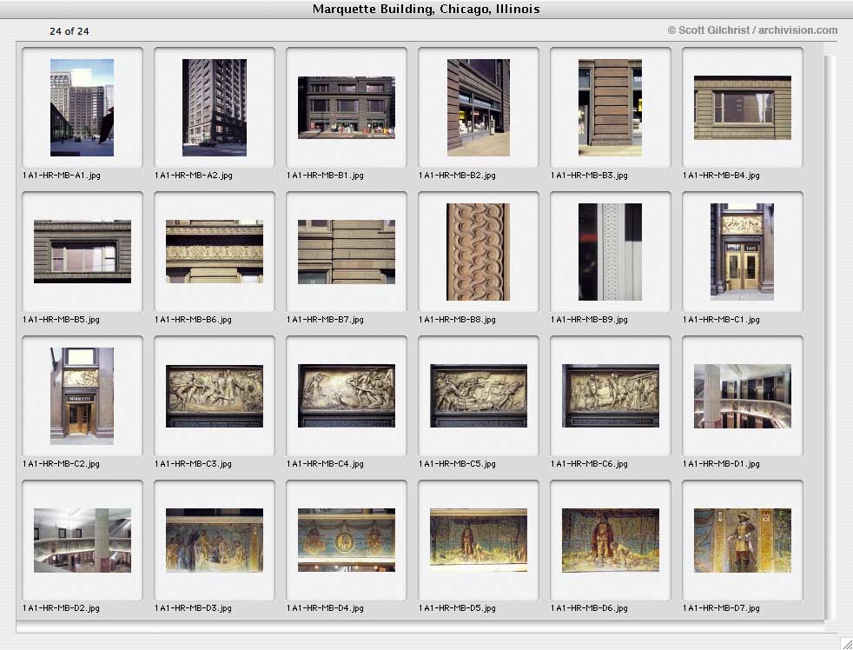Click the file name label "1A1-HR-MB-C6.jpg"
The image size is (853, 650).
pos(589,464)
